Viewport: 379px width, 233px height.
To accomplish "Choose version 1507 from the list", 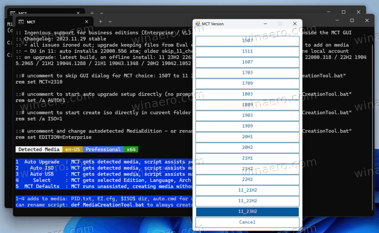I will pyautogui.click(x=247, y=41).
